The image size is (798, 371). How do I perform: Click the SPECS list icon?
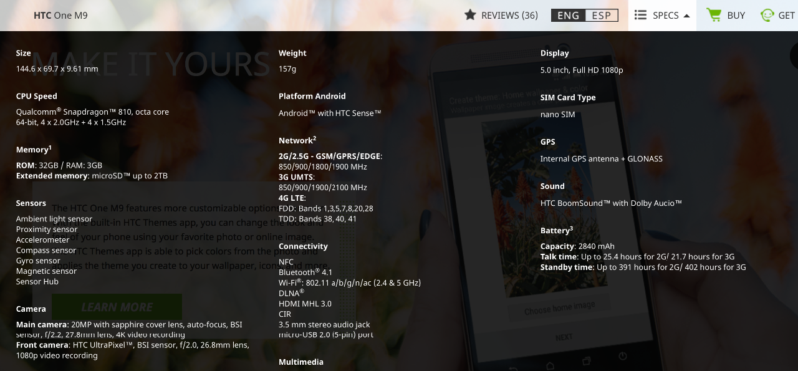(x=640, y=15)
